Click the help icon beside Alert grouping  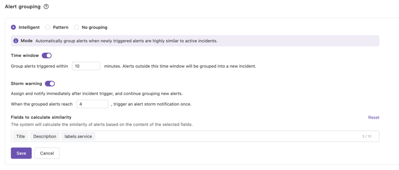[x=46, y=7]
